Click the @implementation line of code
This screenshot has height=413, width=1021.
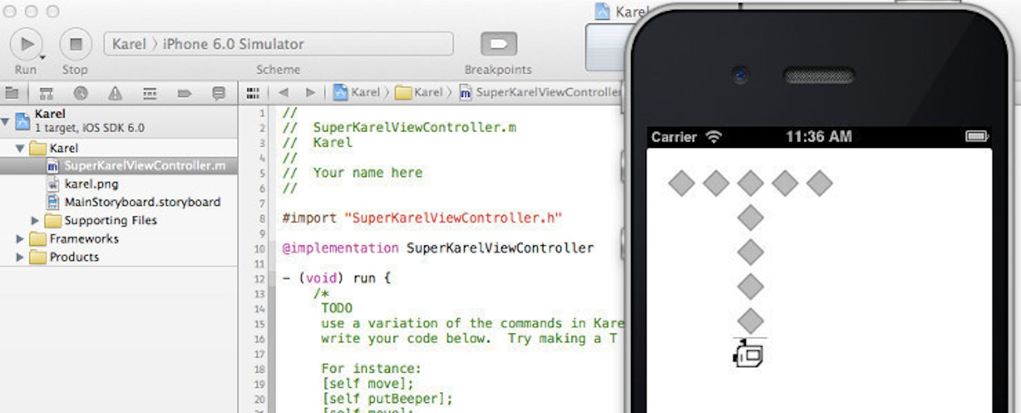(438, 248)
